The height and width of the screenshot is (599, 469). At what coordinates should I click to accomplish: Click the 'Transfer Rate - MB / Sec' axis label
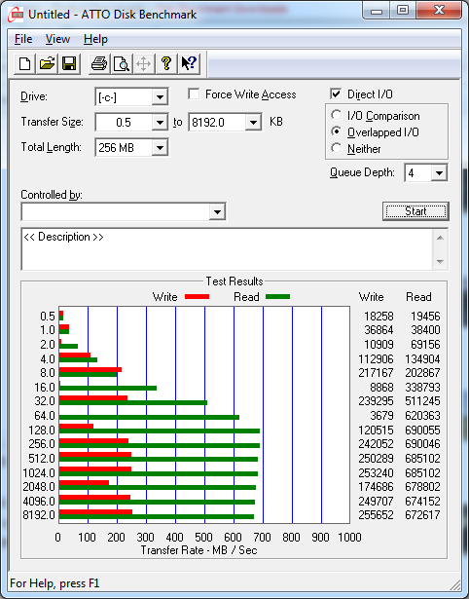pos(198,550)
